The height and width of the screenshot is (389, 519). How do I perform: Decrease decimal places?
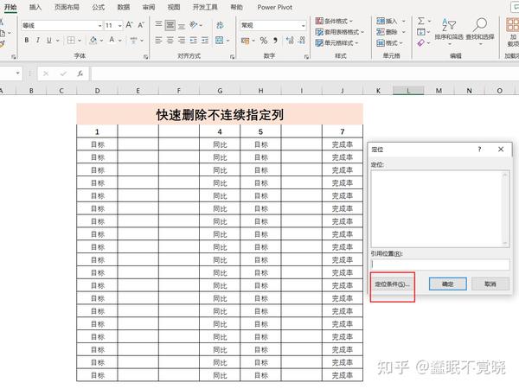[x=301, y=41]
